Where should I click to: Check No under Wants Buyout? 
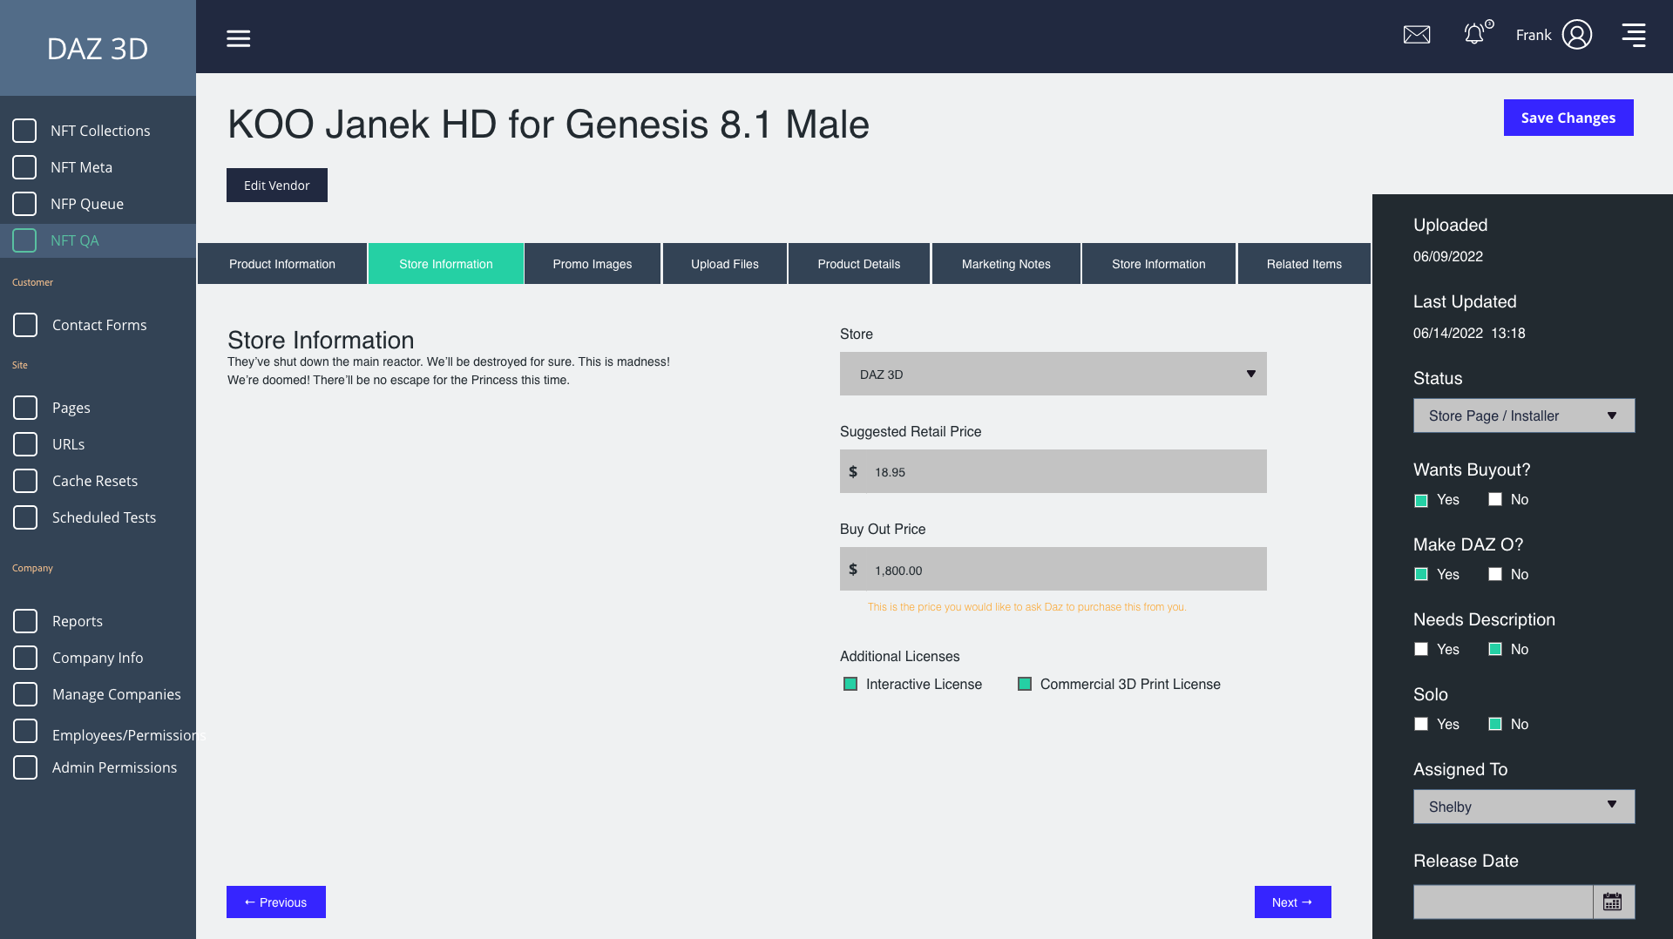[1495, 499]
